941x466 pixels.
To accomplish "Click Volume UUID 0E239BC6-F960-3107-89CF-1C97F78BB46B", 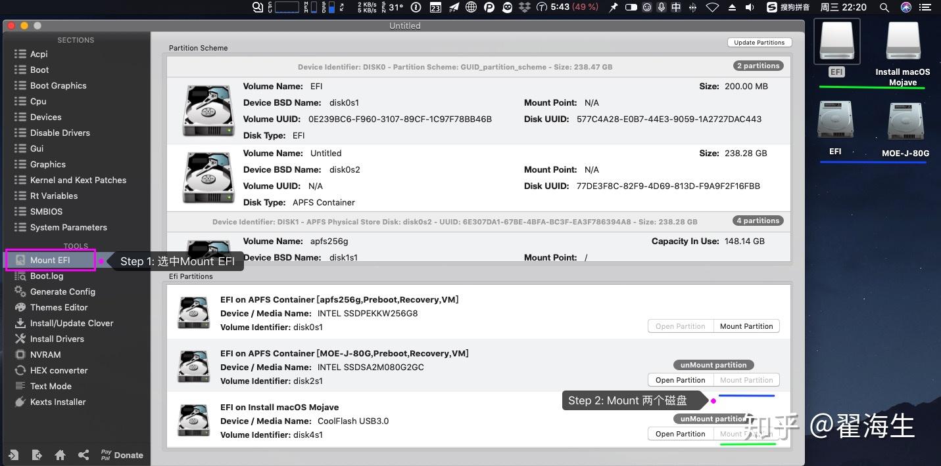I will click(400, 119).
